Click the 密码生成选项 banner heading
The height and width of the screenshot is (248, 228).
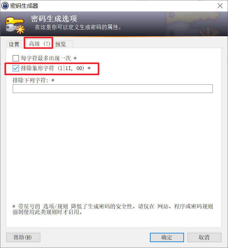[x=54, y=19]
